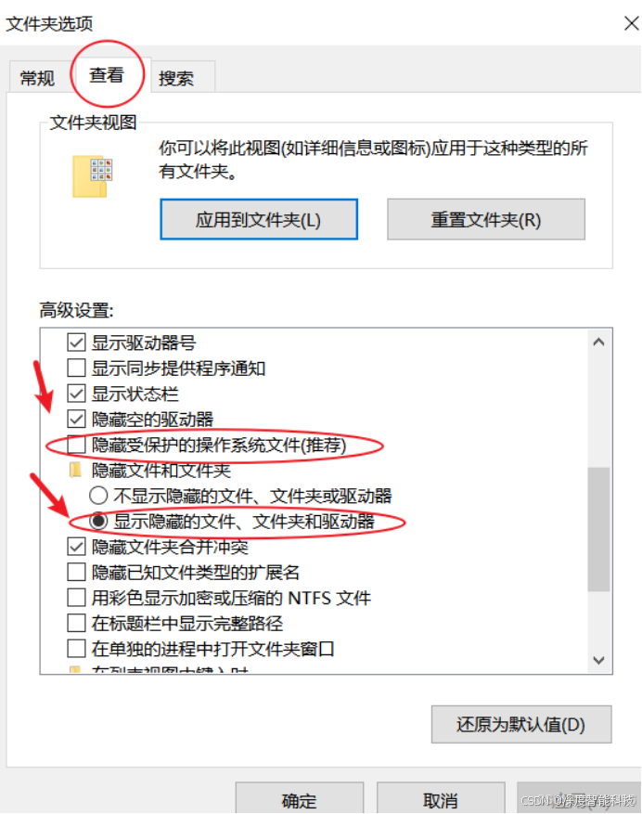The width and height of the screenshot is (642, 814).
Task: Check 隐藏已知文件类型的扩展名 option
Action: point(76,572)
